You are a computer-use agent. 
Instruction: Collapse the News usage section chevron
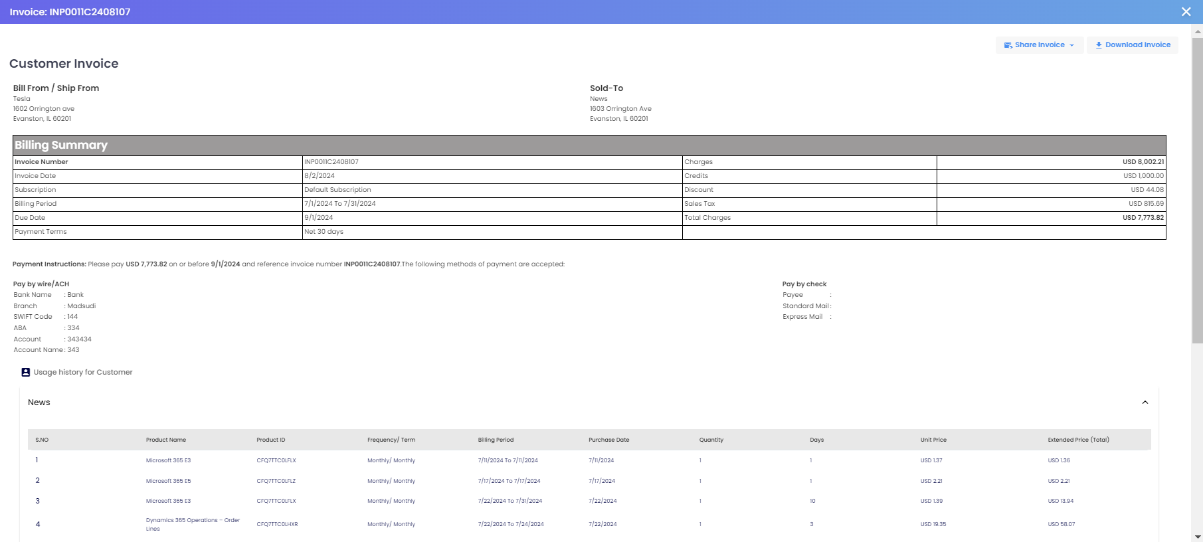pyautogui.click(x=1145, y=403)
